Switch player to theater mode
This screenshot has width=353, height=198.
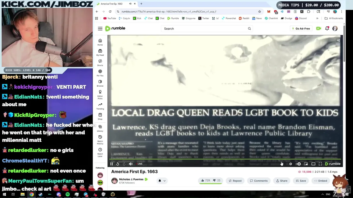pyautogui.click(x=313, y=164)
